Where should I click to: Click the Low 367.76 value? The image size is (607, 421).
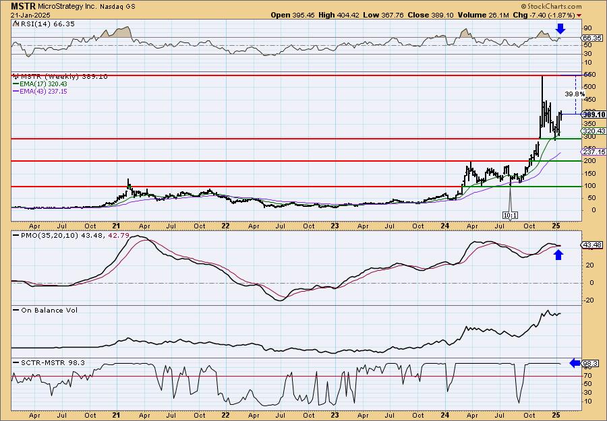[x=383, y=15]
